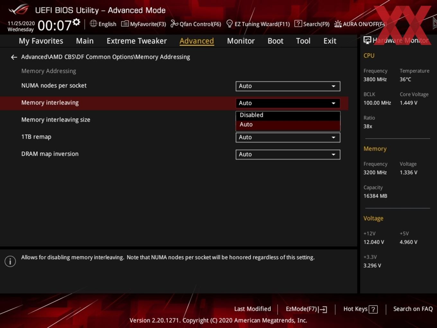Image resolution: width=437 pixels, height=328 pixels.
Task: Click the ROG logo icon
Action: (19, 10)
